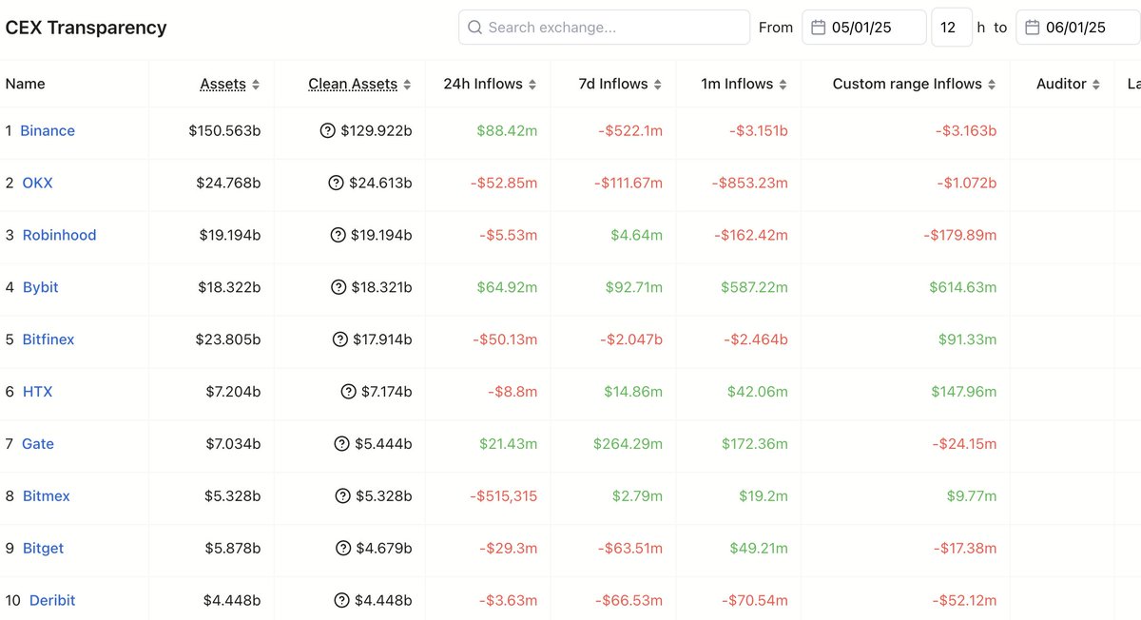Click the clean assets help icon for Binance
Screen dimensions: 1141x620
click(x=328, y=130)
